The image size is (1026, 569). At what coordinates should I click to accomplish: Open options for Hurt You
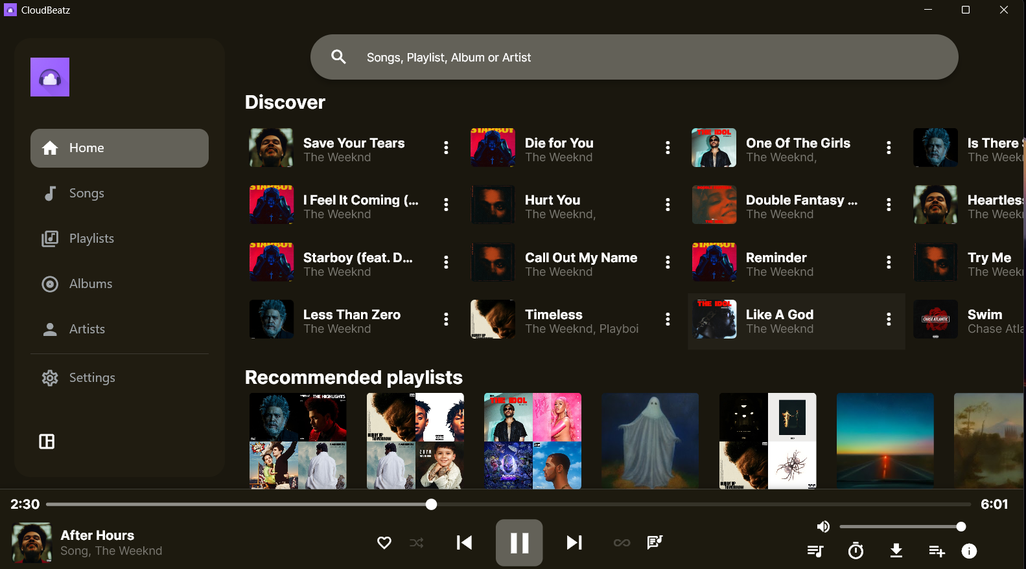[x=668, y=205]
